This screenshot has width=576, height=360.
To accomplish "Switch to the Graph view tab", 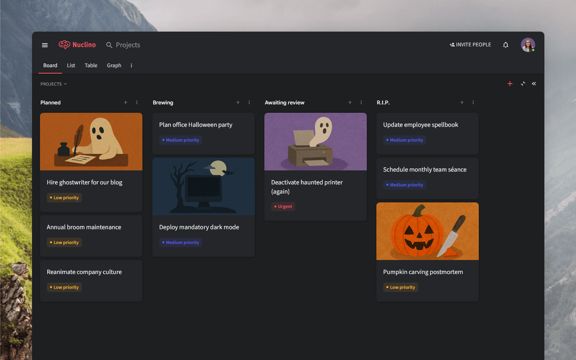I will click(x=114, y=65).
